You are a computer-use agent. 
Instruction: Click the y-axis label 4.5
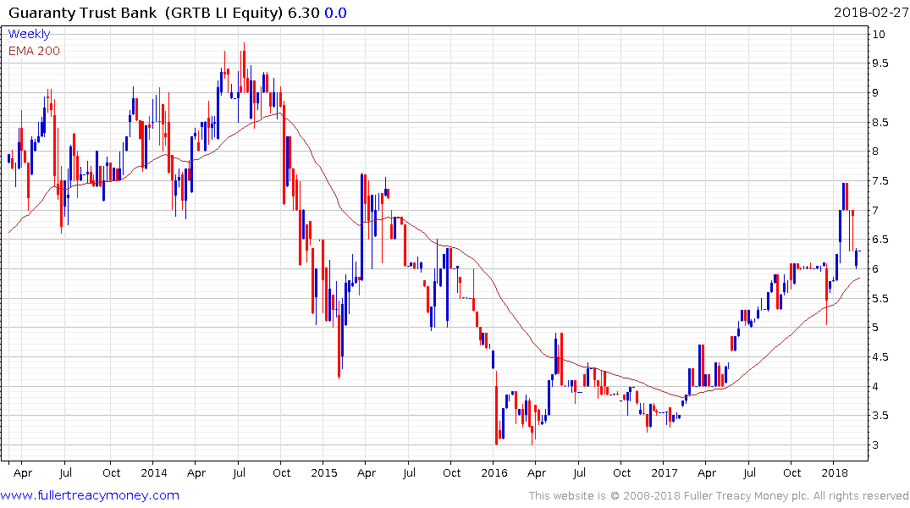click(x=880, y=357)
